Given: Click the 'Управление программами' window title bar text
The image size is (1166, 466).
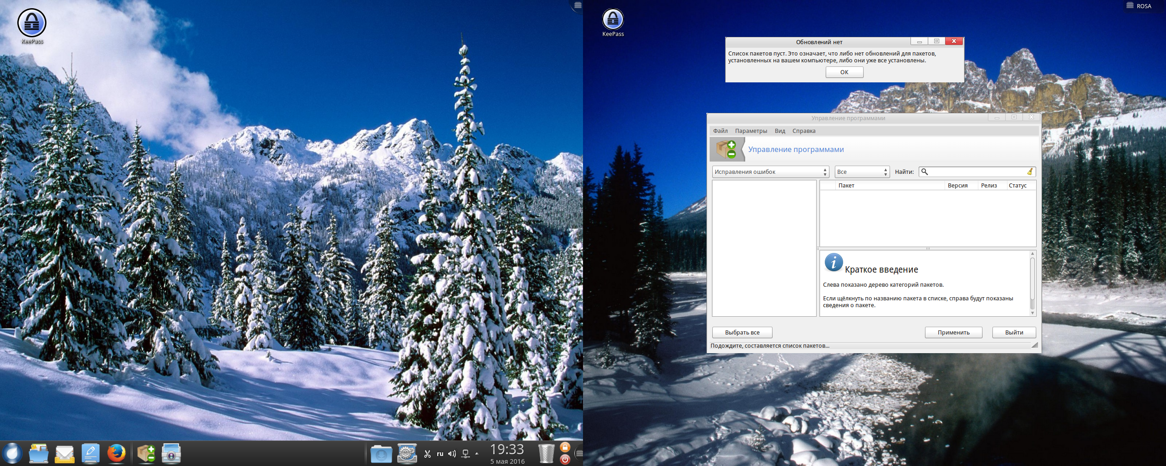Looking at the screenshot, I should 848,118.
